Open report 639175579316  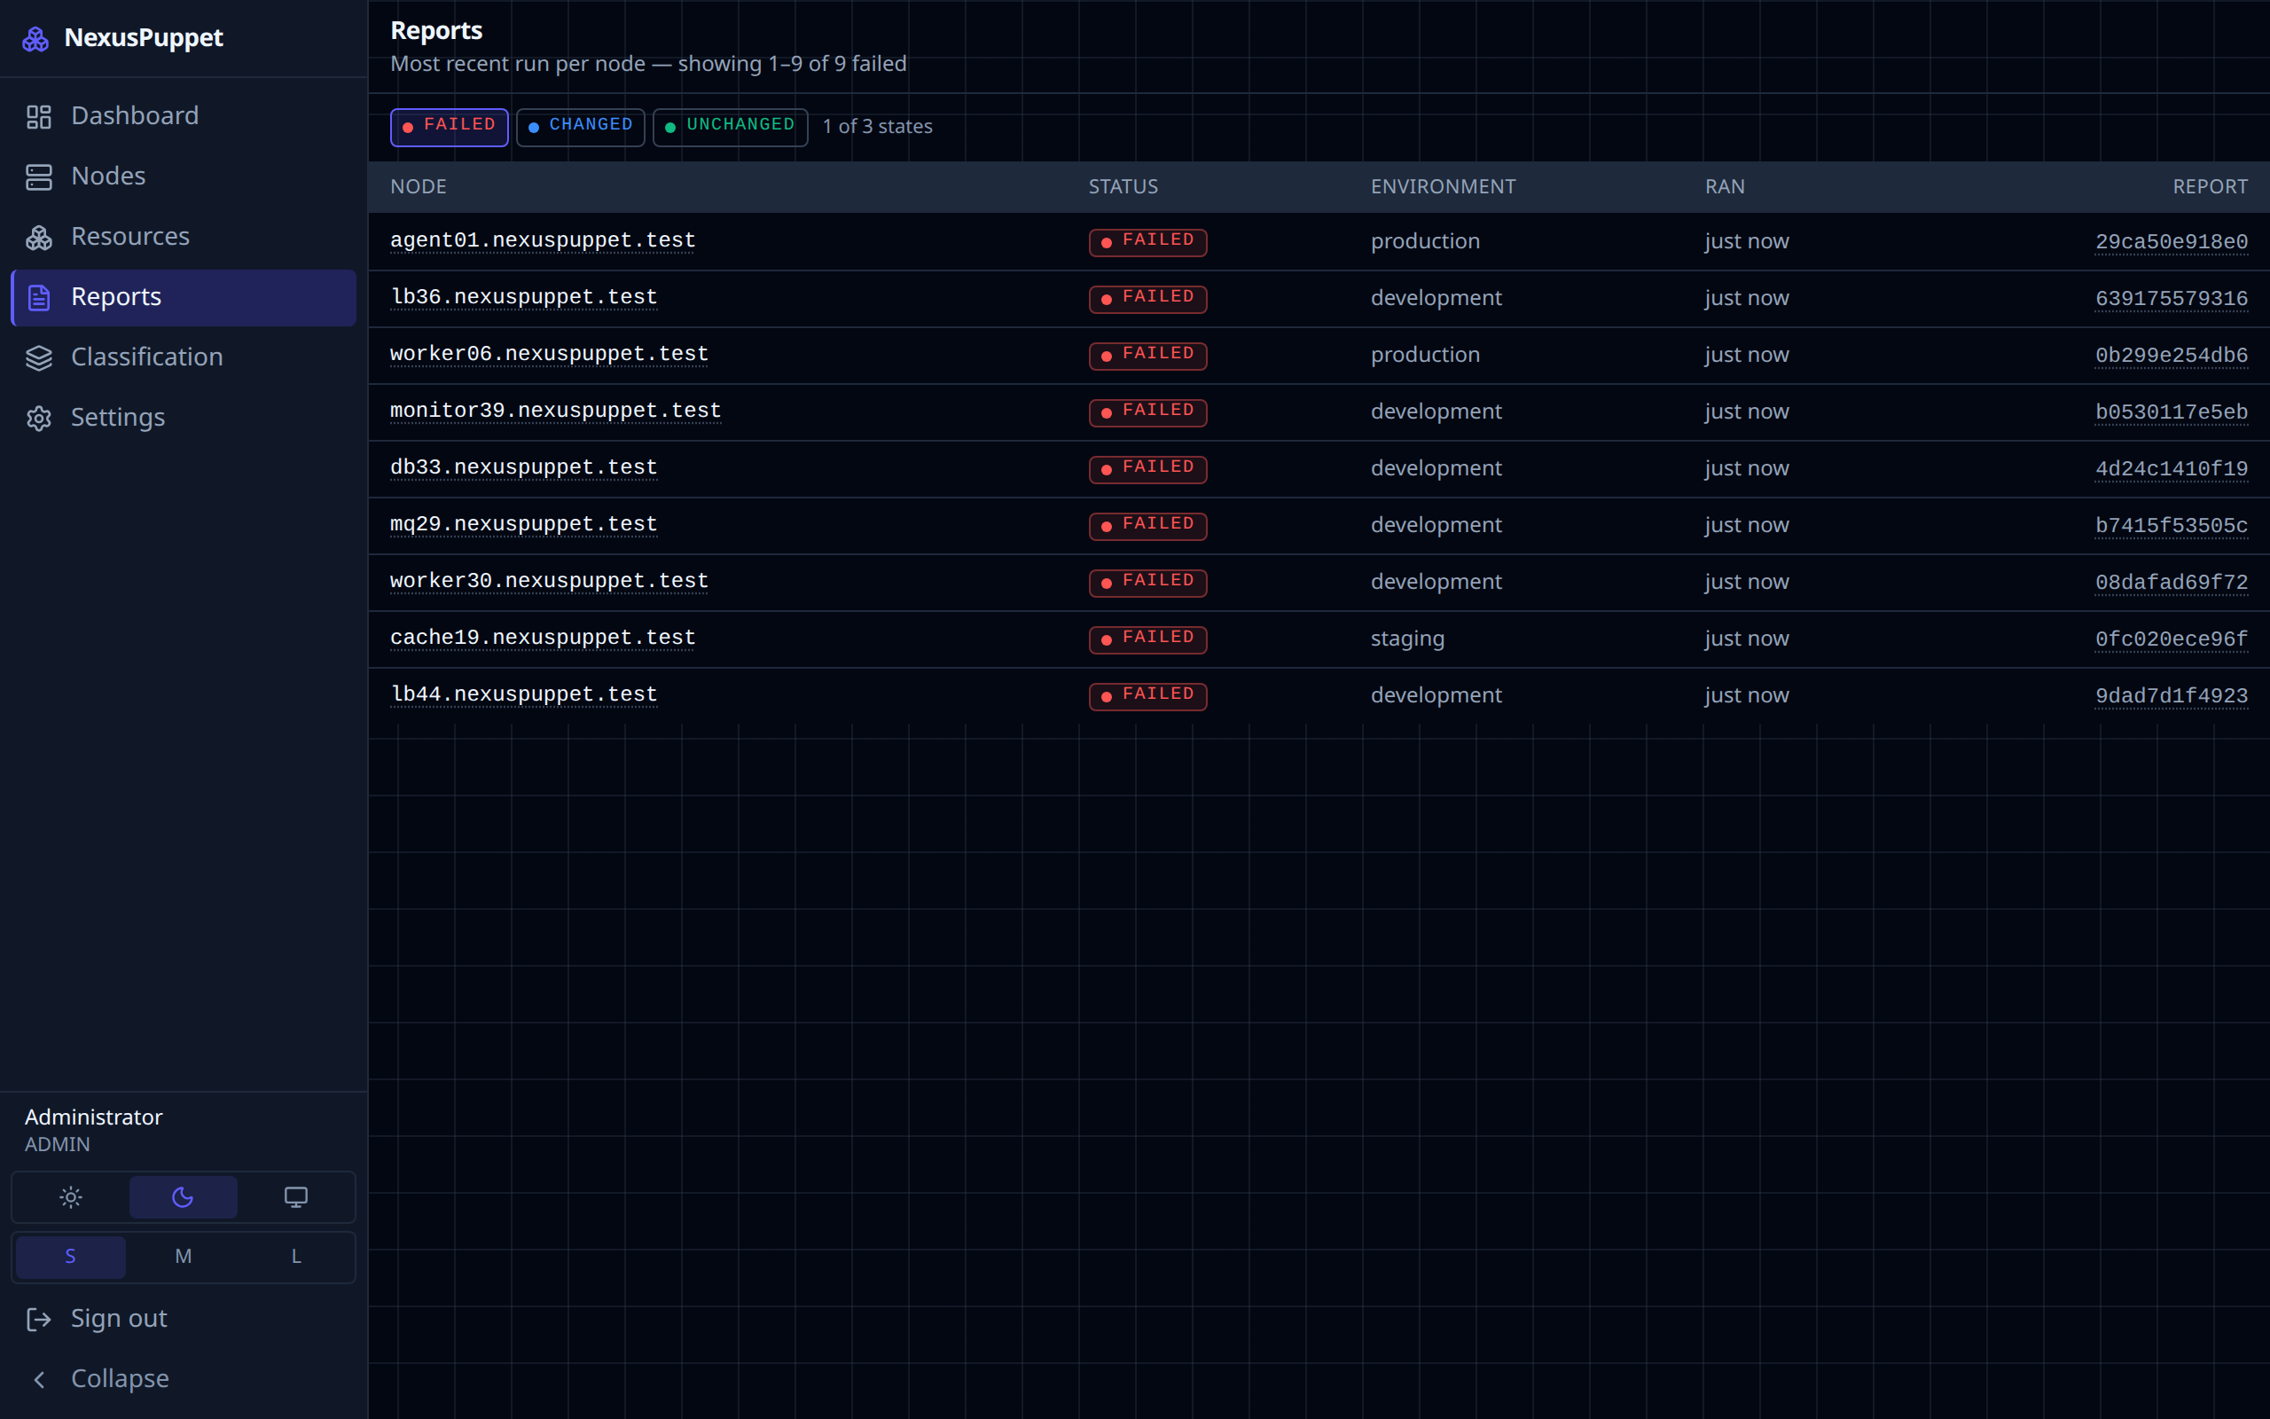2172,299
